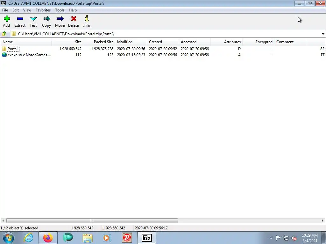Expand the address bar path dropdown

pos(323,34)
